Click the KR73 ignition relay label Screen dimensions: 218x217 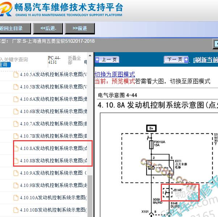[181, 164]
